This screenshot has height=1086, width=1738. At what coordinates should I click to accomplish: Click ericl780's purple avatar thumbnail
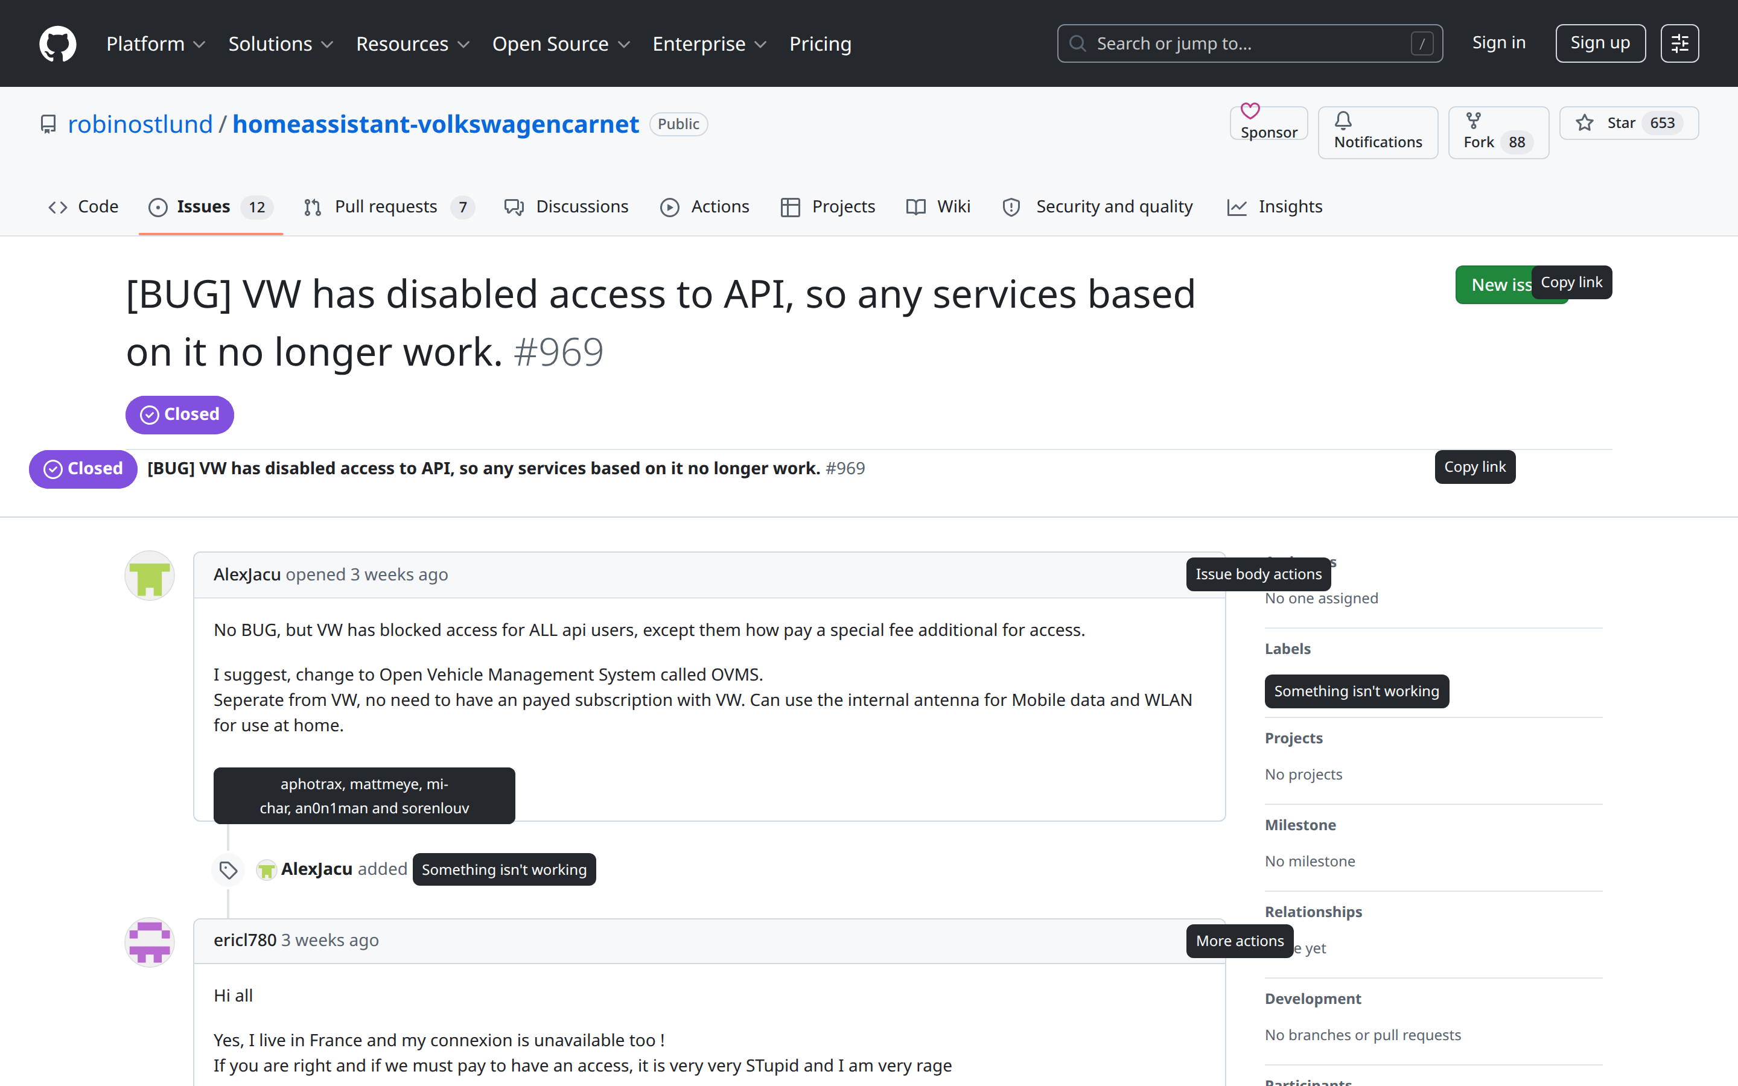pyautogui.click(x=150, y=942)
